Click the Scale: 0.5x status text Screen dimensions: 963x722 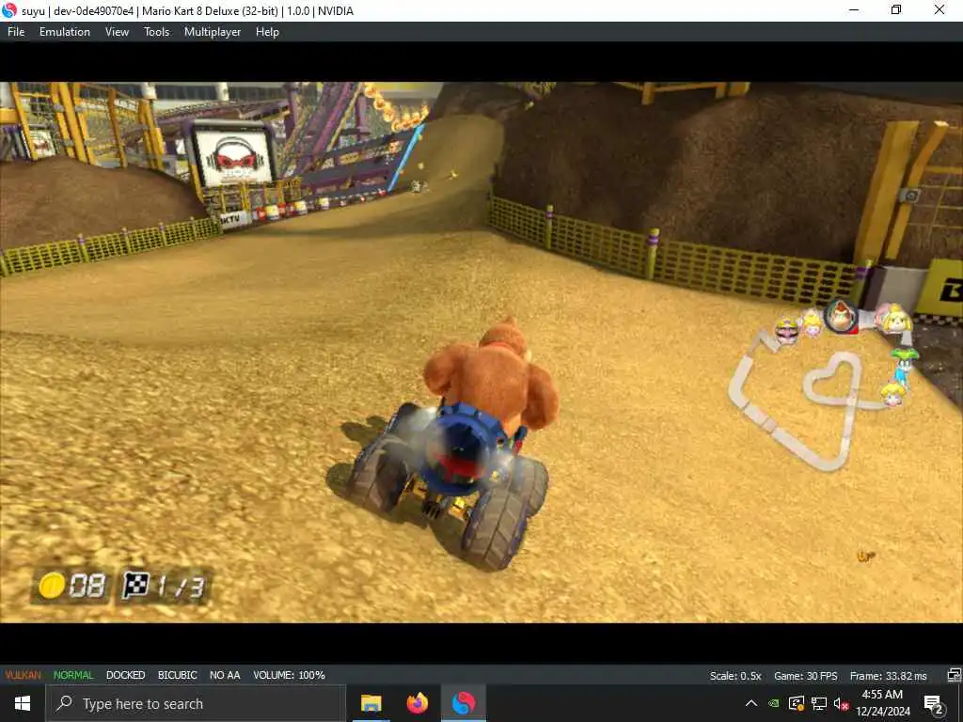point(735,676)
